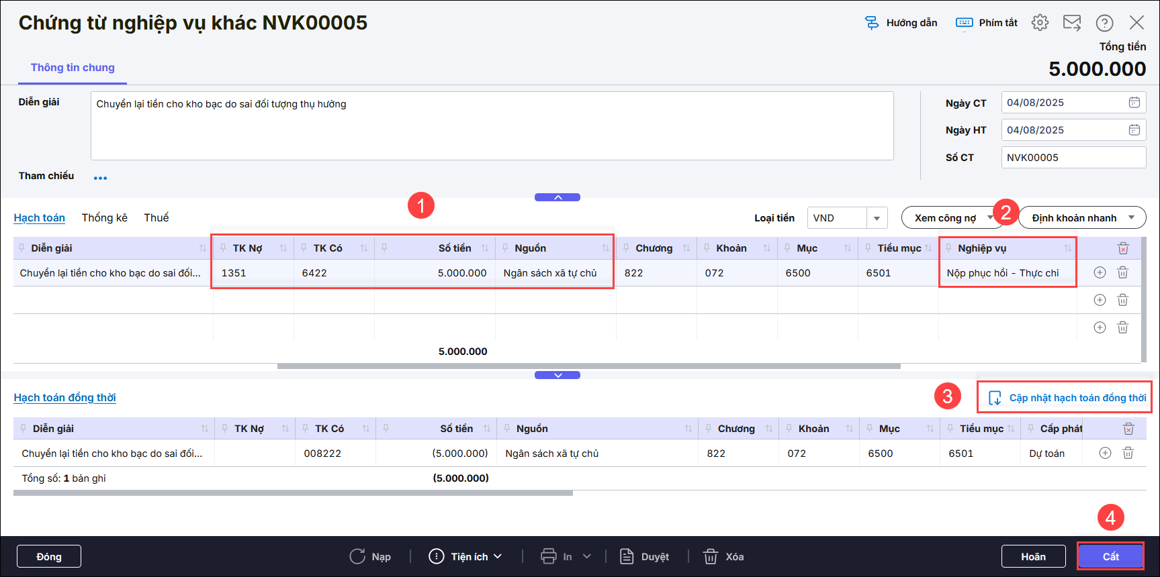
Task: Click into the Số CT input field
Action: click(1073, 158)
